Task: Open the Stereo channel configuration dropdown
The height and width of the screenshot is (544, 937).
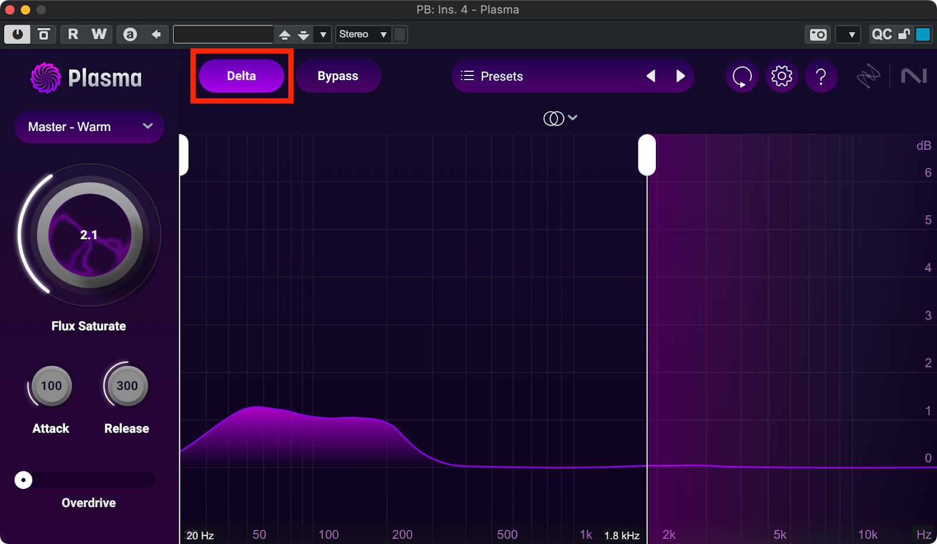Action: pos(363,35)
